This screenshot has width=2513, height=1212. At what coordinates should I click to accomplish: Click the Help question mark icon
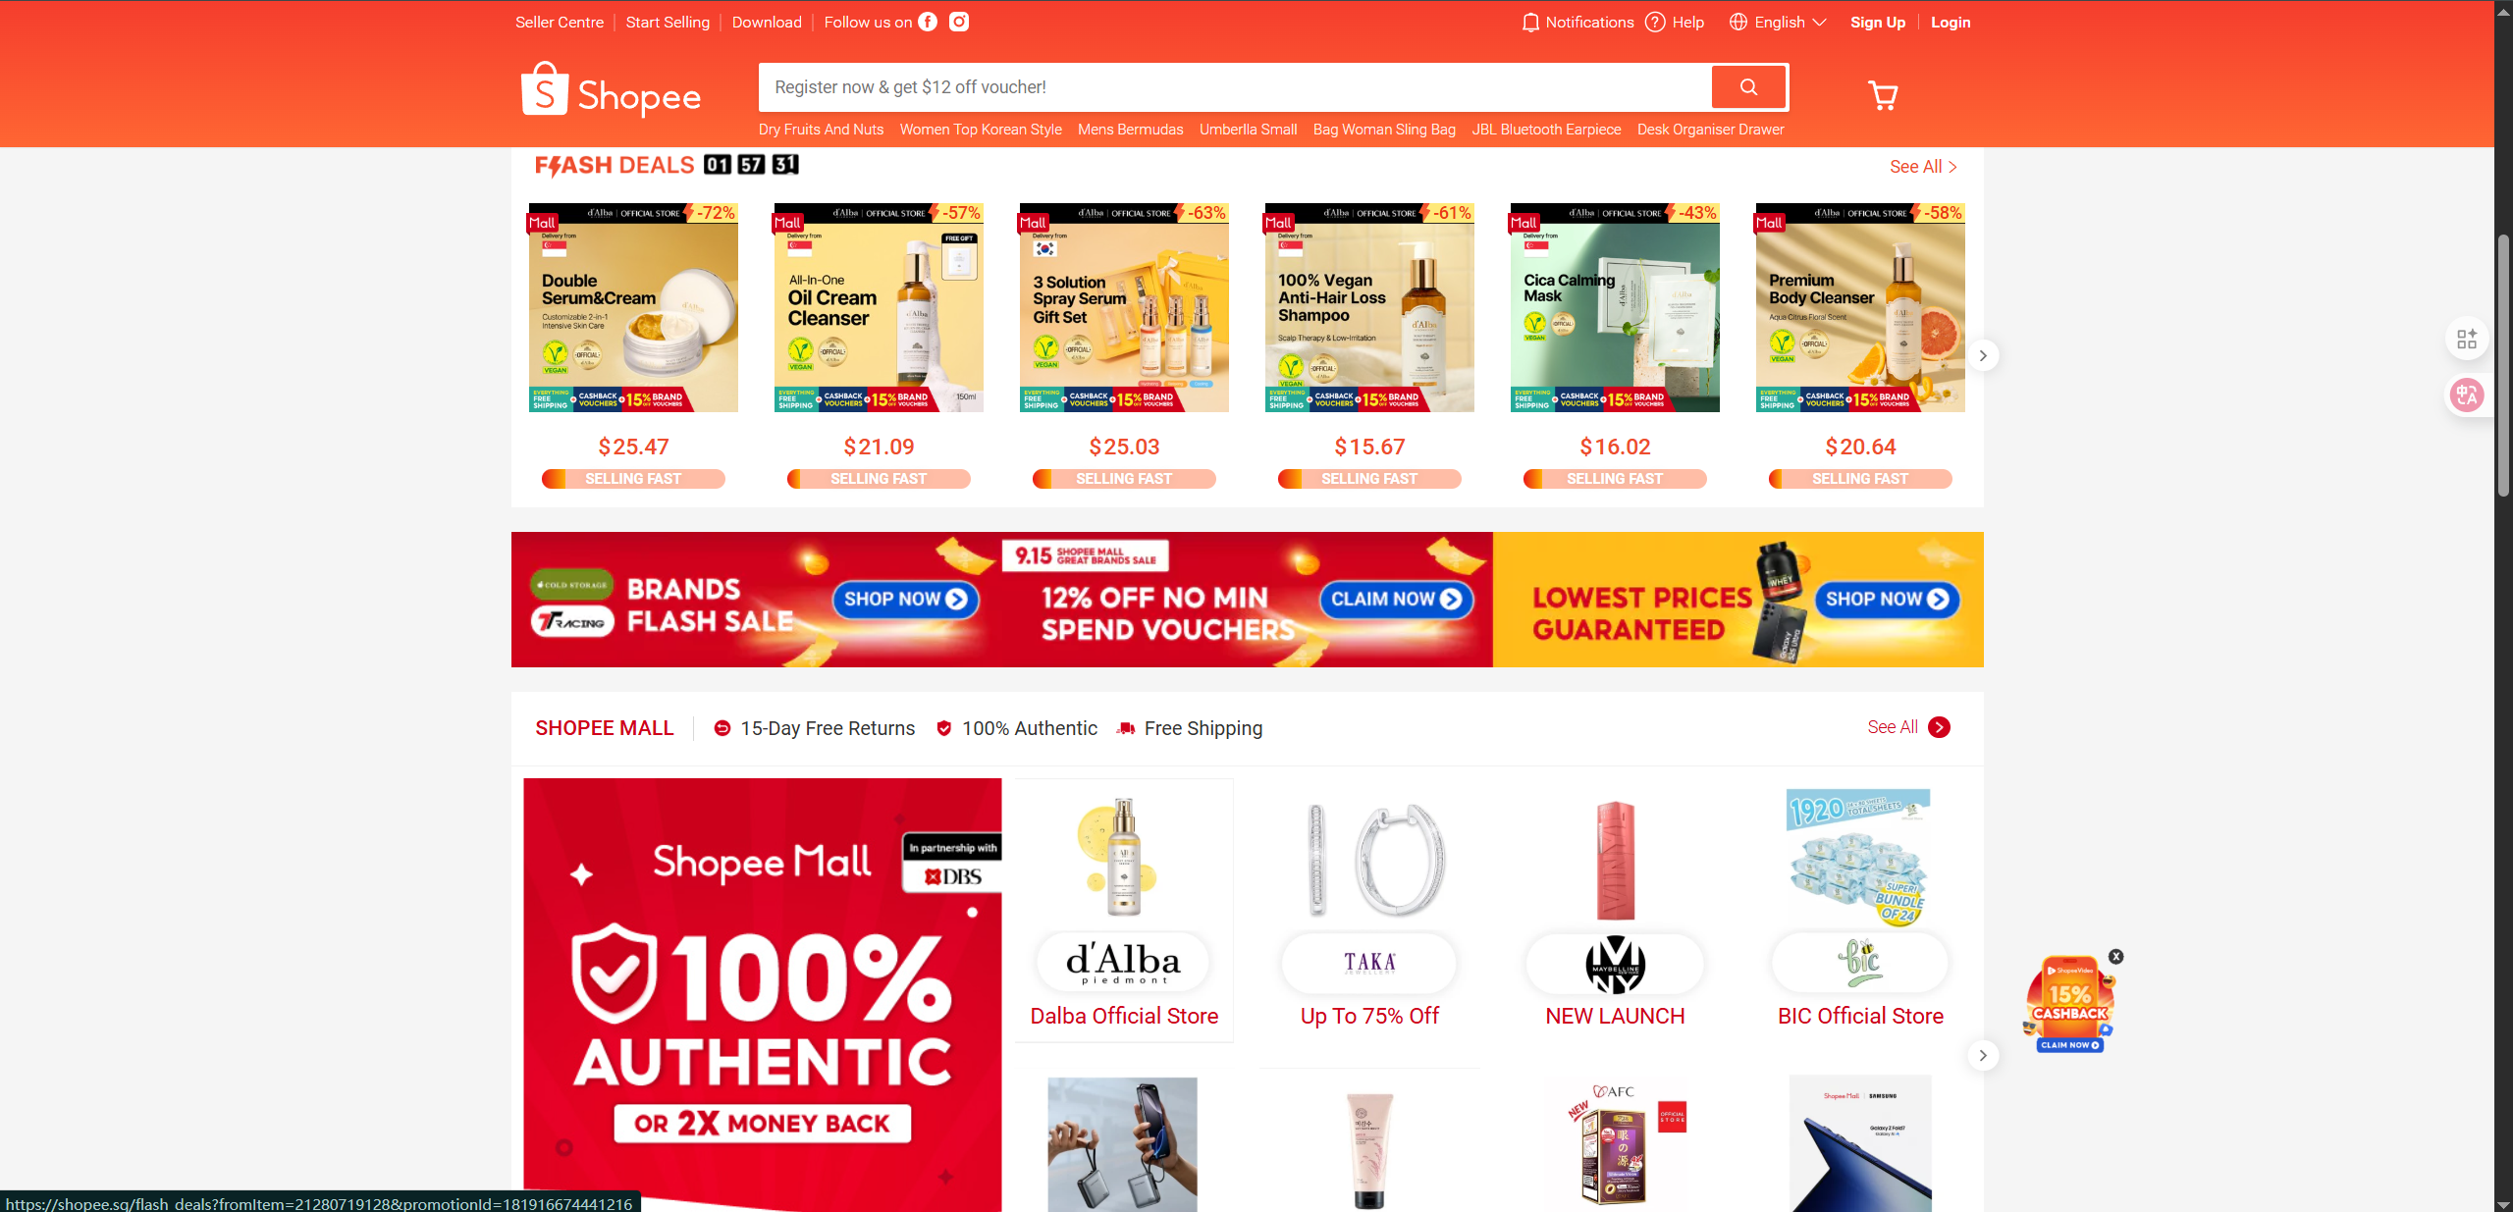[1655, 22]
